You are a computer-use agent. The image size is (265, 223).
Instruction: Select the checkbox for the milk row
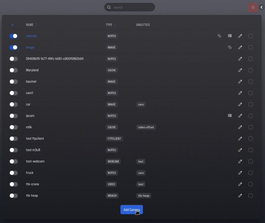tap(250, 127)
